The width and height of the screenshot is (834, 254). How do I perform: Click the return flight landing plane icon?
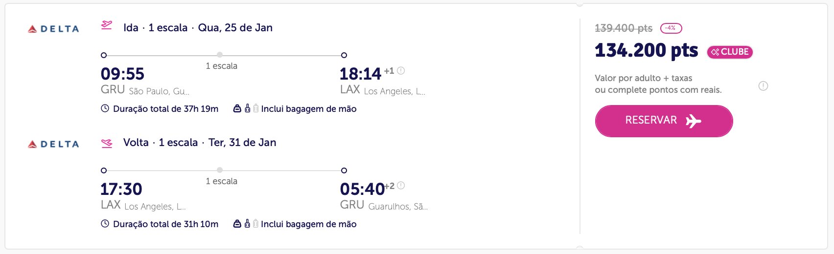(x=107, y=143)
